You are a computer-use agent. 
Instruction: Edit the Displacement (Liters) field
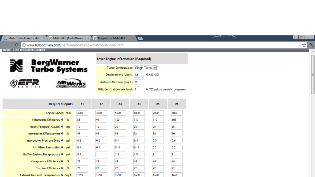click(139, 75)
